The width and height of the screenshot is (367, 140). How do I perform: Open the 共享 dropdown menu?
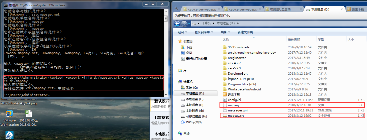point(225,32)
